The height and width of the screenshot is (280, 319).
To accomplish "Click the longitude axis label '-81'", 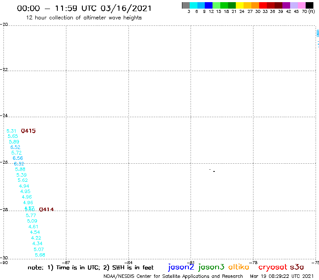I will [x=191, y=262].
